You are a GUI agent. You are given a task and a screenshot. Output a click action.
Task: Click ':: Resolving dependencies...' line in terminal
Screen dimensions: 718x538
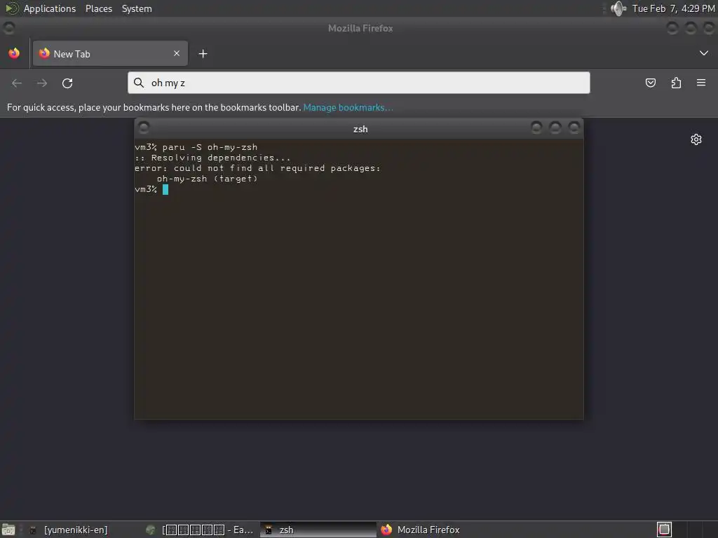click(x=212, y=158)
